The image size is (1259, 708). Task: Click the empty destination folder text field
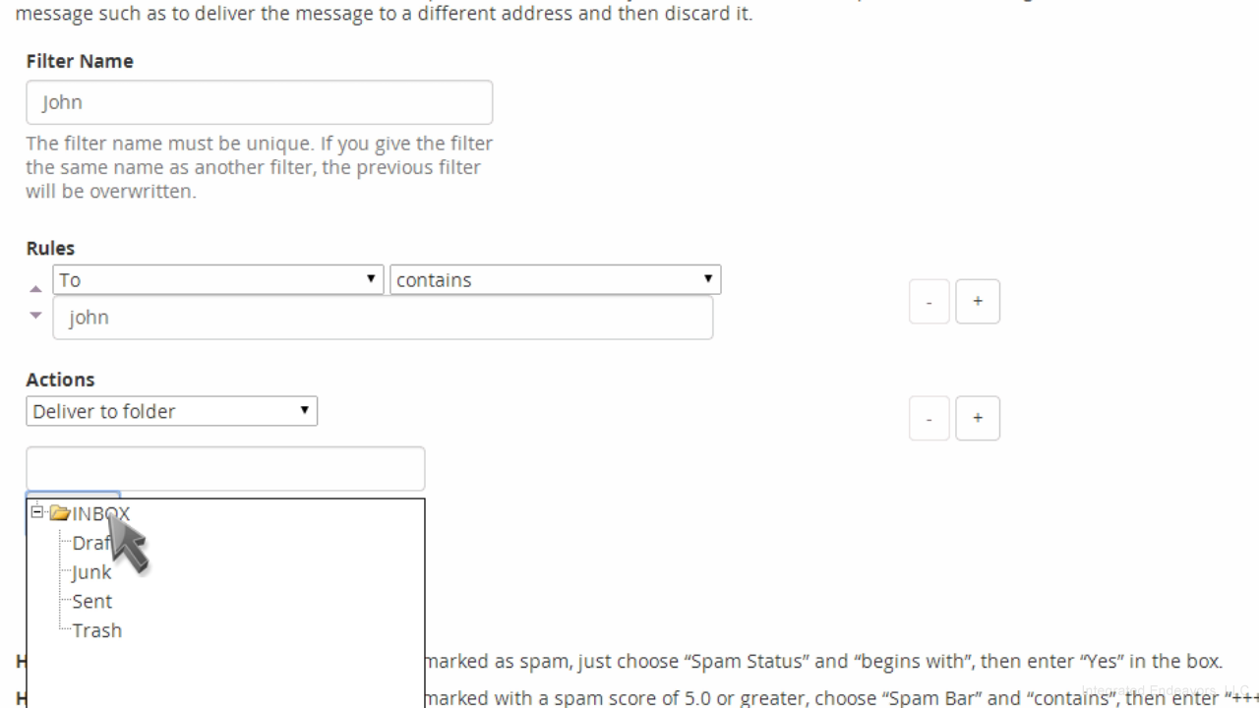coord(225,469)
